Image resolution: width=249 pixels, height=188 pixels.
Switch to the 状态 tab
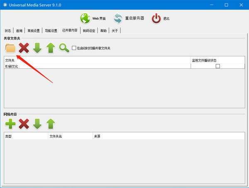tap(8, 31)
